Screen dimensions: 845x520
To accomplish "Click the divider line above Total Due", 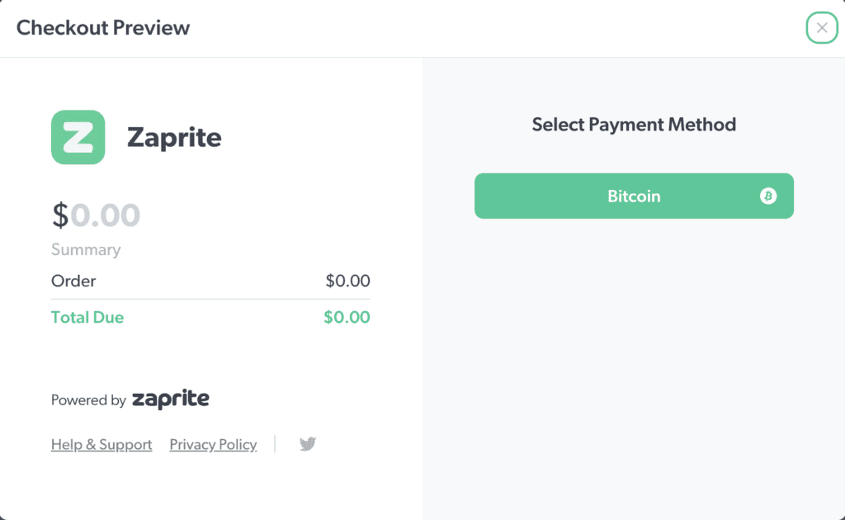I will tap(210, 299).
